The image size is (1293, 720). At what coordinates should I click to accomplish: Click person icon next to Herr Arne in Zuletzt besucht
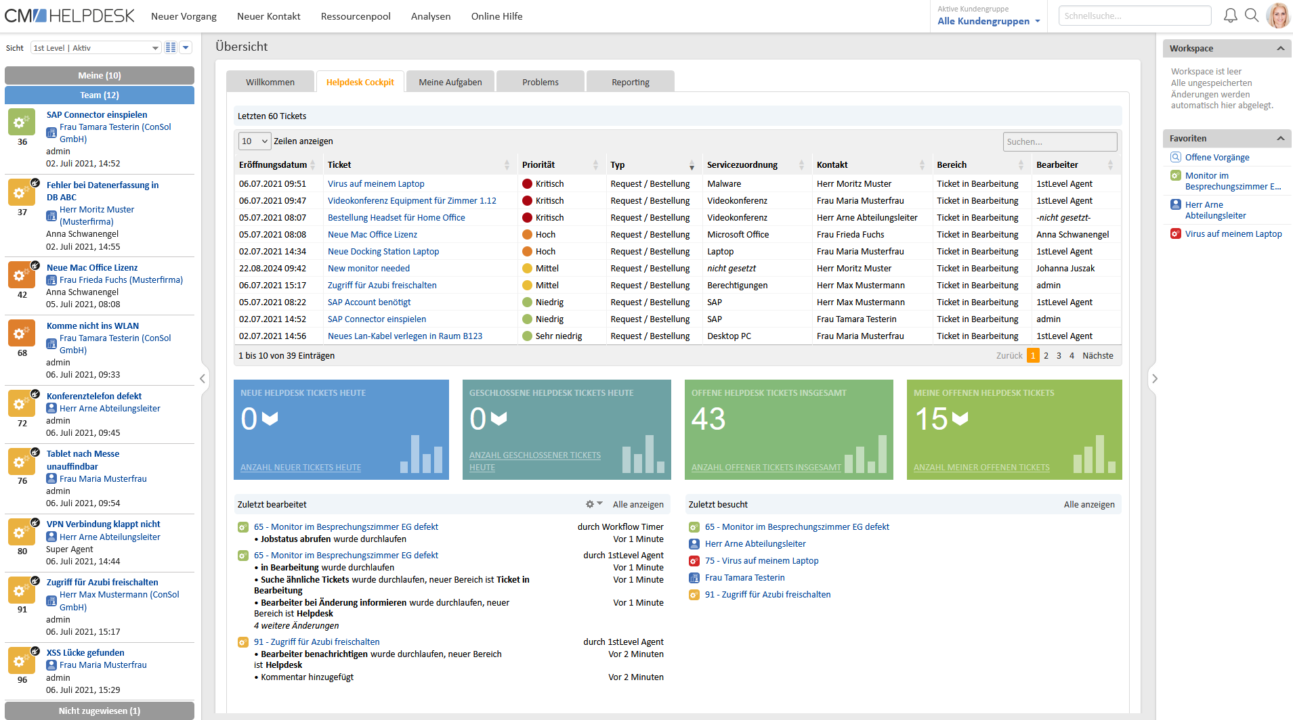(694, 543)
